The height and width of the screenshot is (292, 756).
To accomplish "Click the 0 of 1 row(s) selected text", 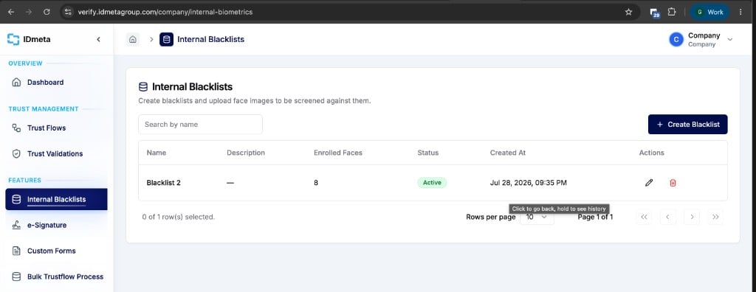I will 179,218.
